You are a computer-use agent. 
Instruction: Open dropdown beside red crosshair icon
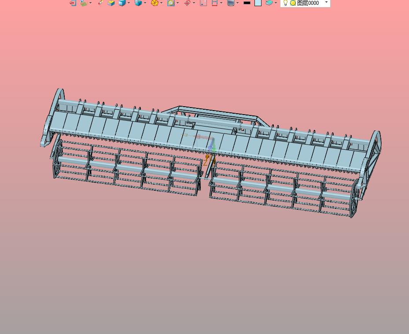[x=194, y=3]
